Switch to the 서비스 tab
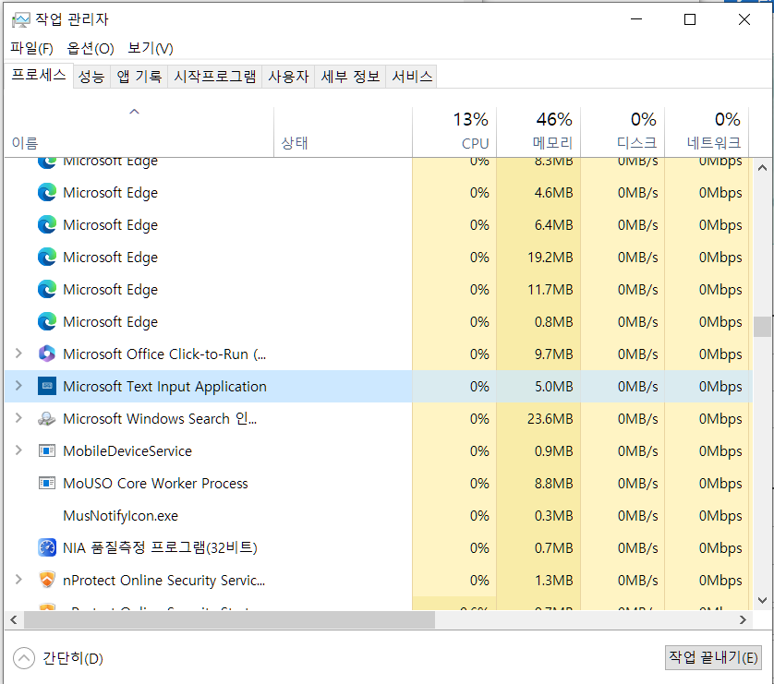The width and height of the screenshot is (774, 684). click(412, 77)
